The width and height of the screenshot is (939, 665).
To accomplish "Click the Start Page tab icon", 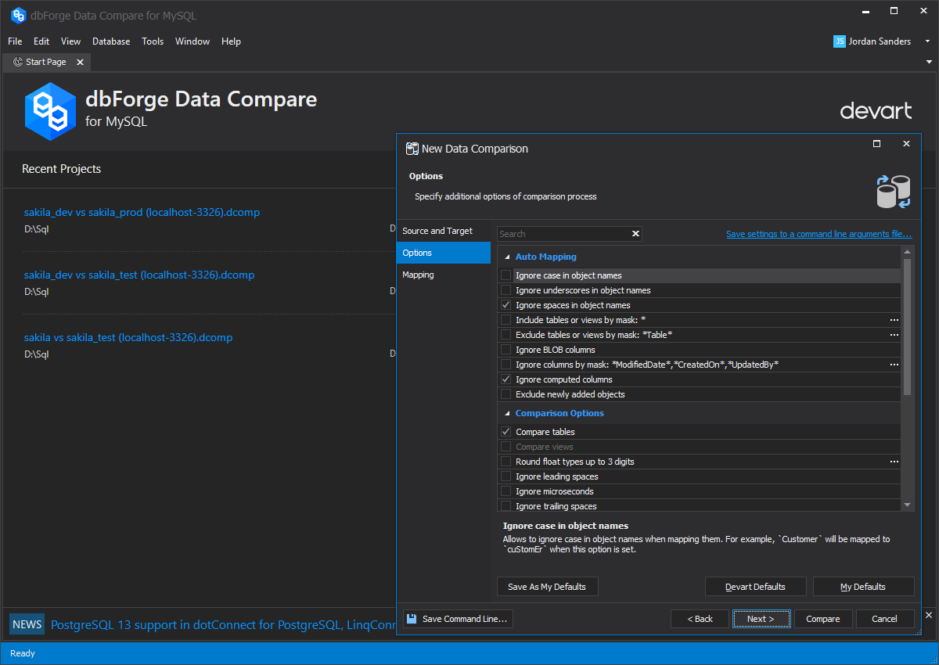I will (18, 62).
